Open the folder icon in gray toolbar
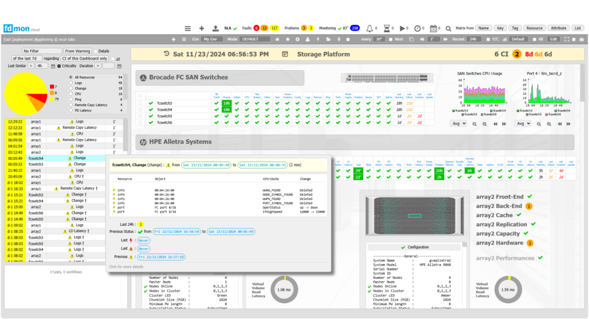The height and width of the screenshot is (319, 589). point(328,39)
